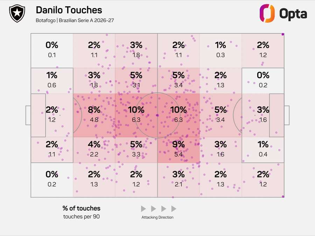Click the third Attacking Direction arrow
Viewport: 315px width, 236px height.
coord(163,209)
